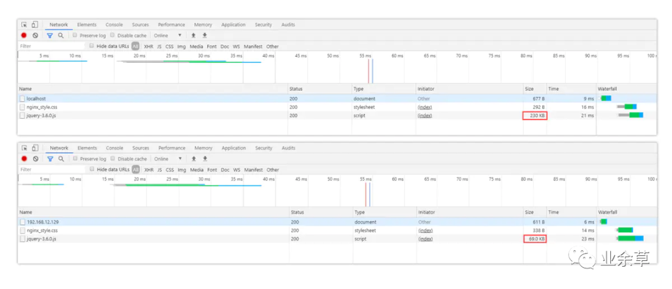Sort by Status column in upper panel
This screenshot has width=672, height=289.
[x=319, y=89]
